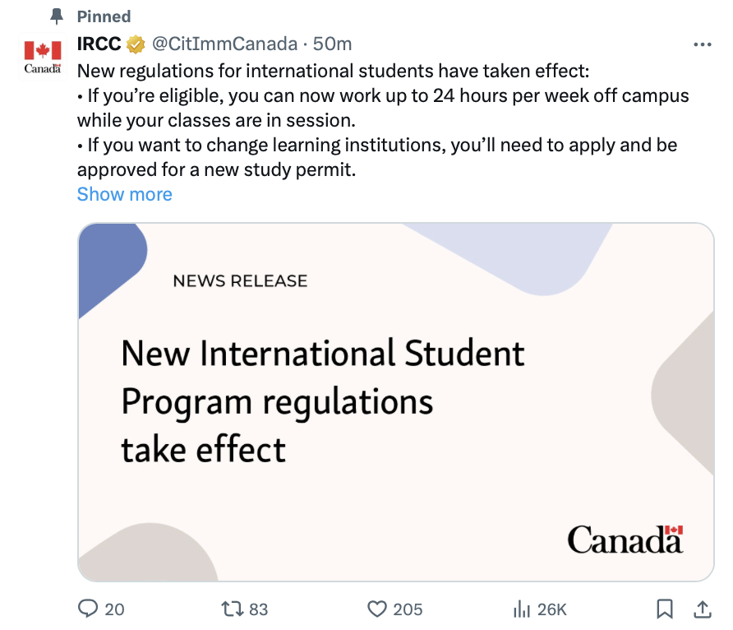Click the IRCC Canada flag avatar
The image size is (733, 630).
[x=43, y=55]
